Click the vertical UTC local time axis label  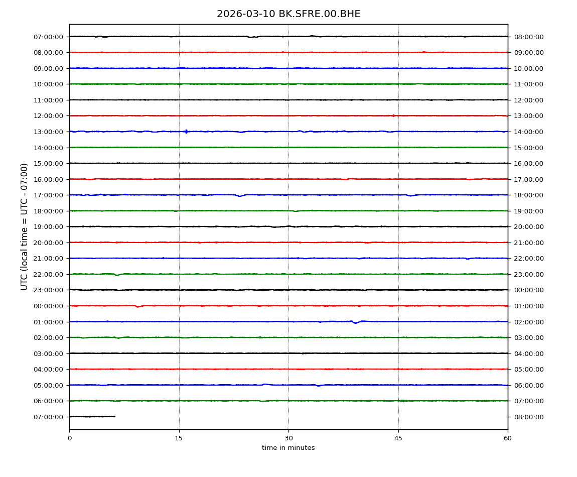[25, 226]
